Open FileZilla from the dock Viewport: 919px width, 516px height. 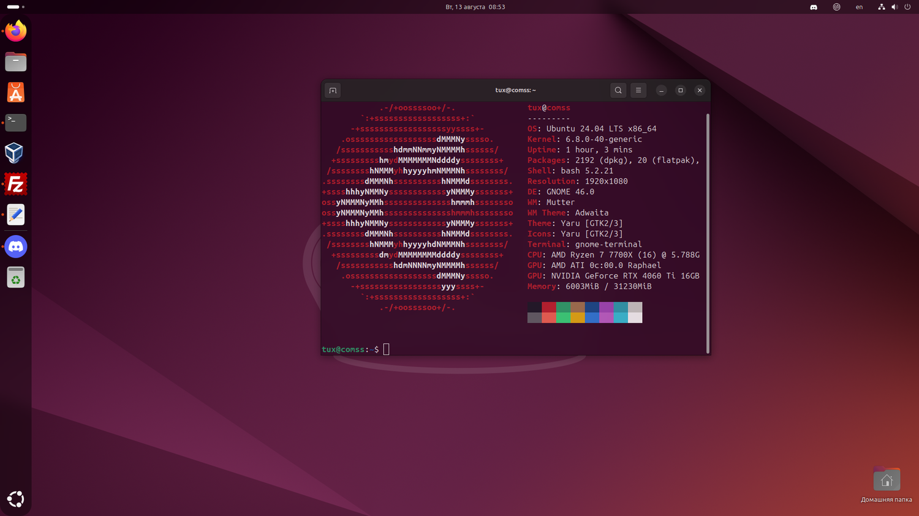coord(16,184)
